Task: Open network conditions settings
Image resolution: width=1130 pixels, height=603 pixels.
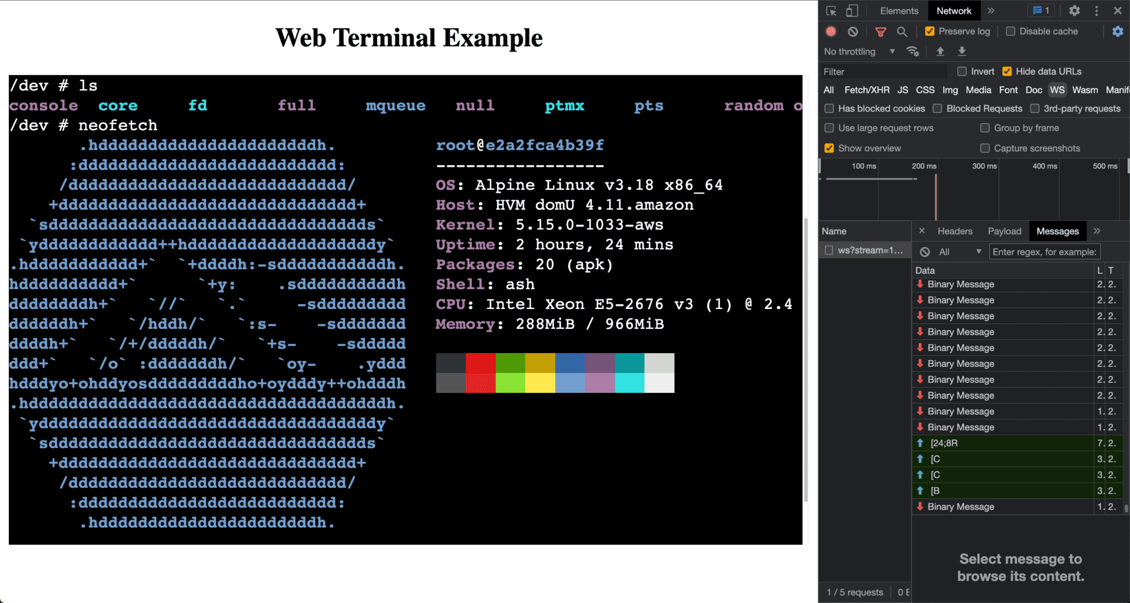Action: [x=913, y=51]
